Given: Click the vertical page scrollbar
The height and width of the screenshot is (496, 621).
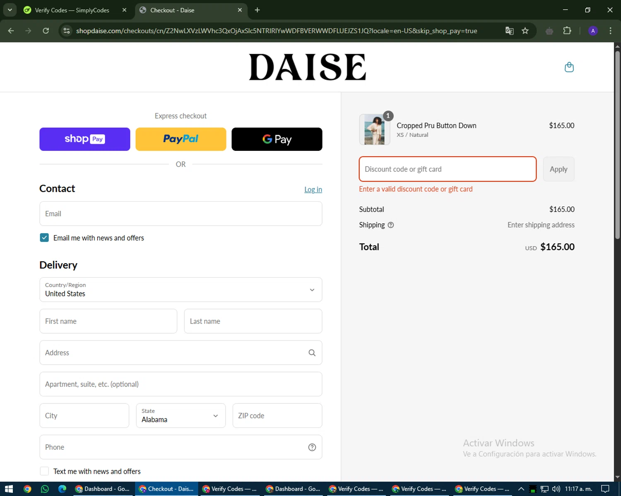Looking at the screenshot, I should pyautogui.click(x=617, y=145).
